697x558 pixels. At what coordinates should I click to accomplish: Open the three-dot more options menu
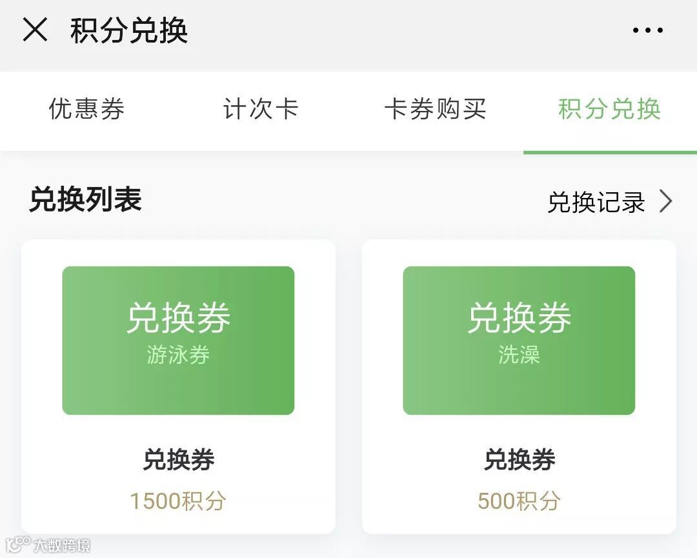point(648,30)
